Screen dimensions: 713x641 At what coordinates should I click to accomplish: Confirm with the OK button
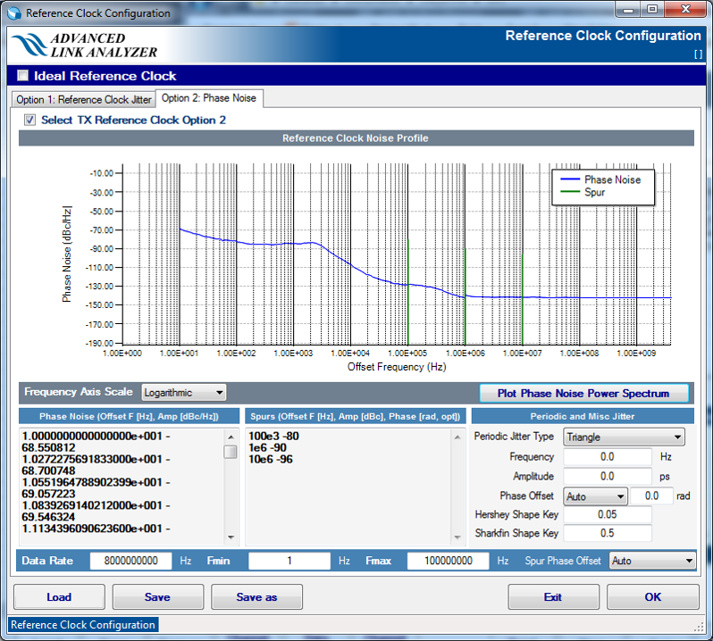[x=652, y=596]
